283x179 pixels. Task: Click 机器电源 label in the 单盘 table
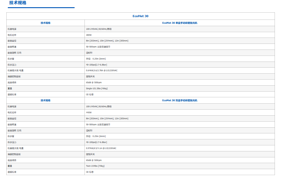12,29
